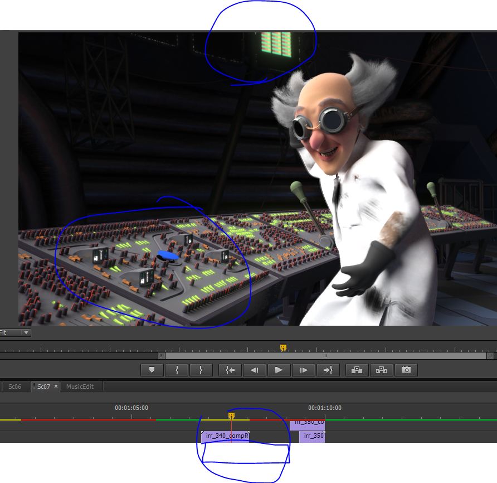Step forward one frame

tap(303, 370)
